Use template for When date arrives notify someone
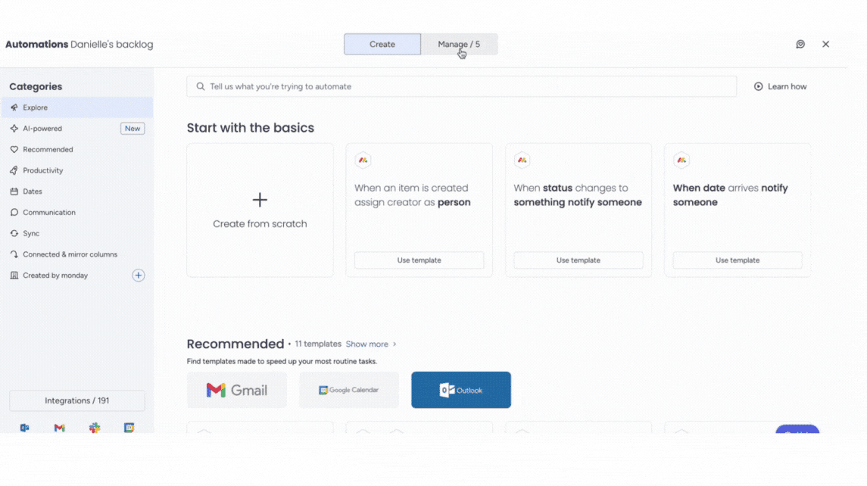Viewport: 867px width, 486px height. tap(737, 260)
